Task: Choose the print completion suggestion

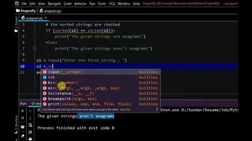Action: pyautogui.click(x=101, y=104)
